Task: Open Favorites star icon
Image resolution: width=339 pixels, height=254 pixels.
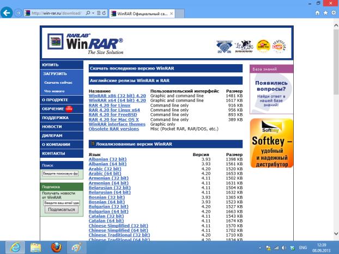Action: [x=325, y=13]
